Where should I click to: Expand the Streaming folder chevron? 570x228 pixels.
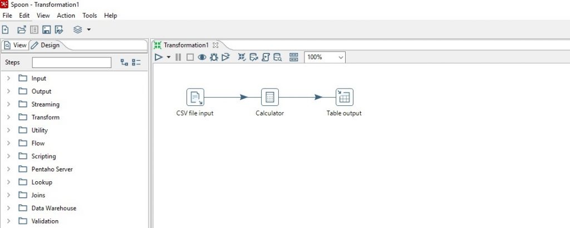point(9,104)
